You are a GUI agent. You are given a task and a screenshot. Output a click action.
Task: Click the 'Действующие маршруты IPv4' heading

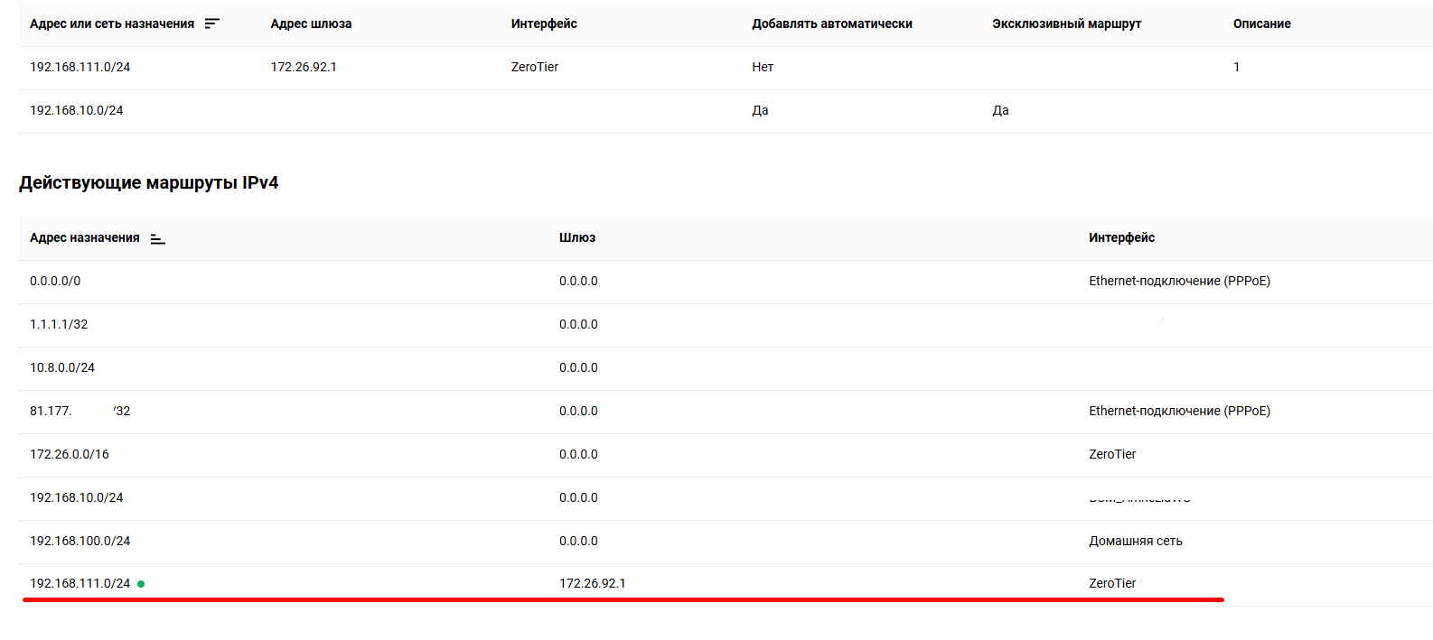148,182
